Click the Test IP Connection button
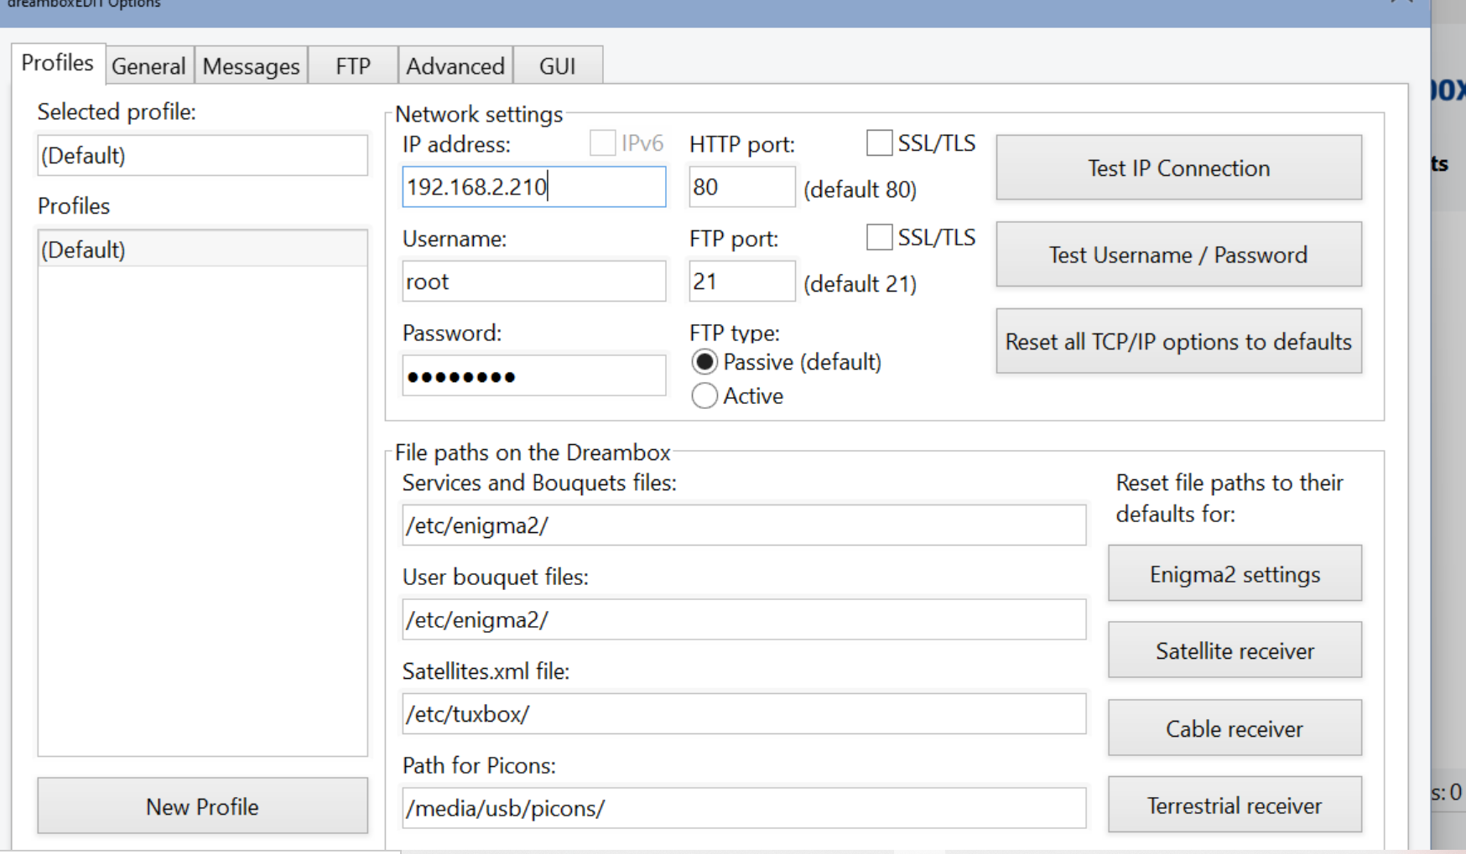Screen dimensions: 1466x854 pos(1178,168)
